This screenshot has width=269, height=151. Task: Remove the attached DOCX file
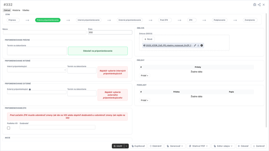pyautogui.click(x=202, y=45)
